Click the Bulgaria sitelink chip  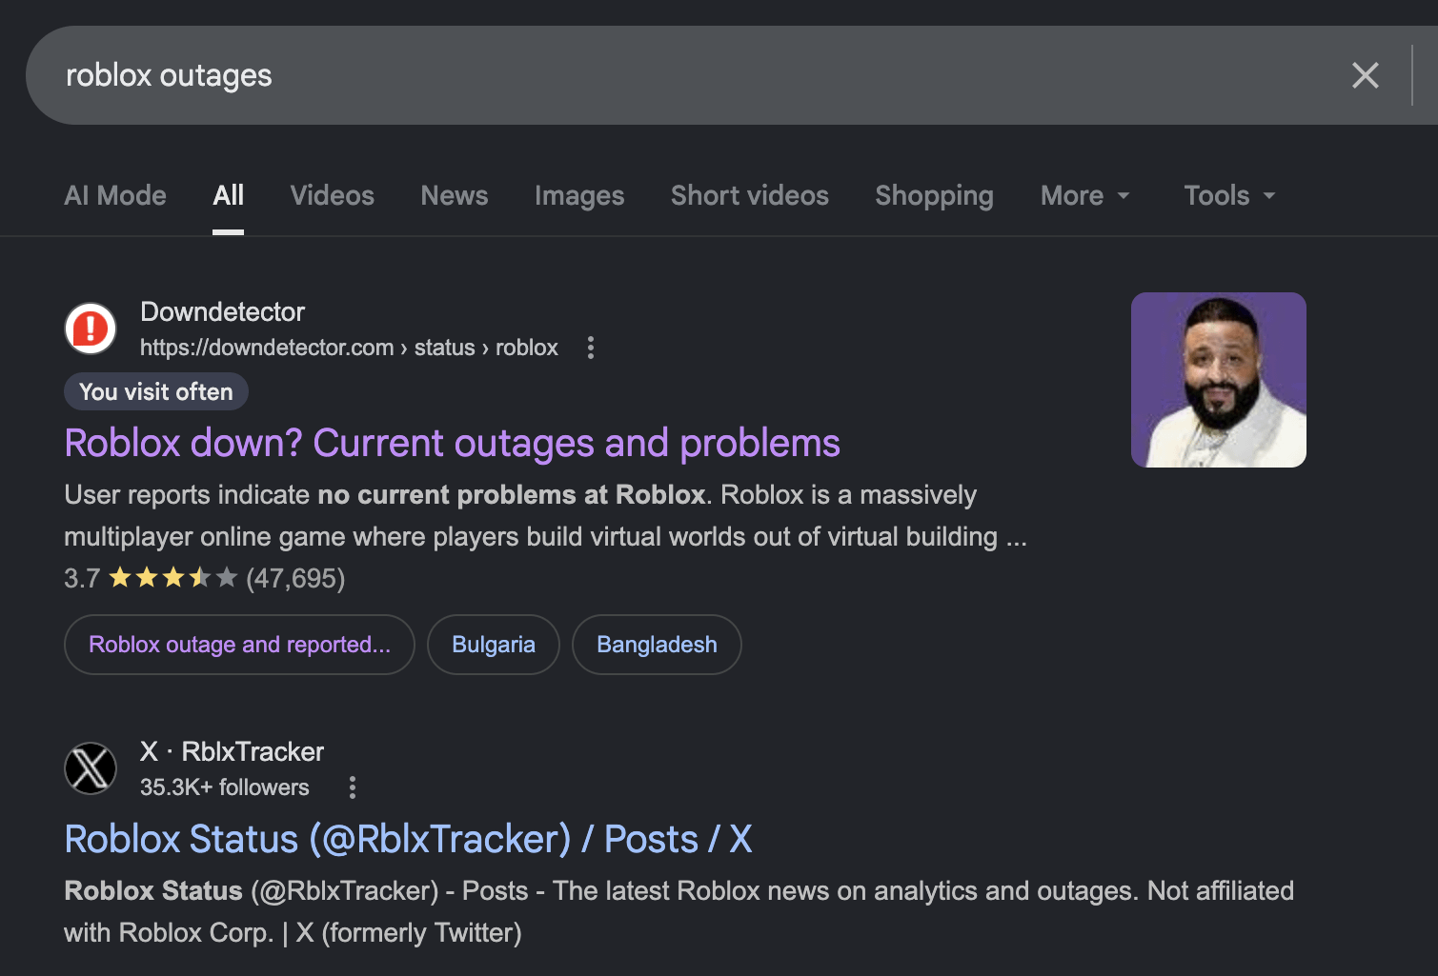(494, 645)
